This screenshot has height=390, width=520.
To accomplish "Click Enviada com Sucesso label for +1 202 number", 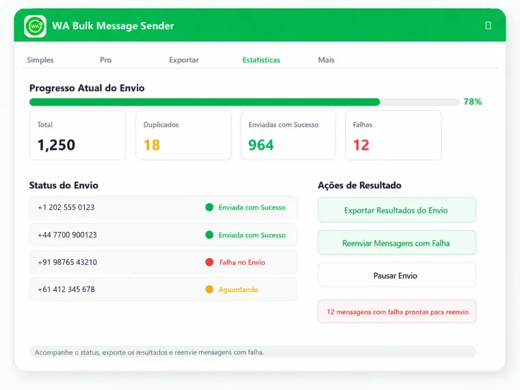I will coord(252,207).
